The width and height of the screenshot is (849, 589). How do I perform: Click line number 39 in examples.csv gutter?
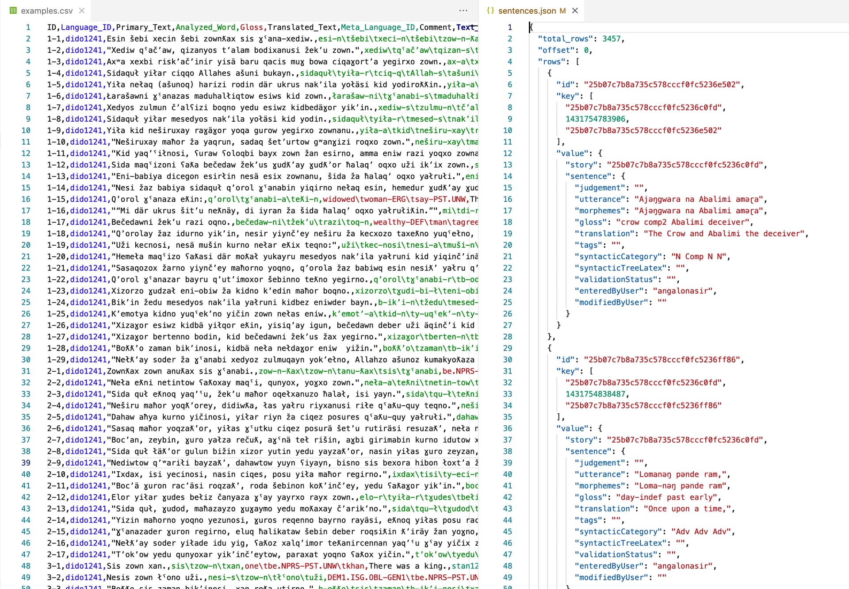(x=26, y=463)
